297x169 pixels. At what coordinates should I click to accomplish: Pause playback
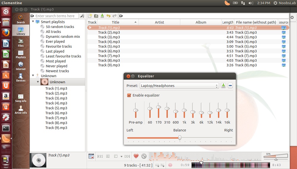coord(108,156)
